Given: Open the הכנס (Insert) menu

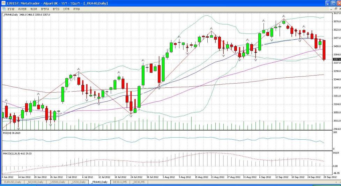Looking at the screenshot, I should coord(34,9).
